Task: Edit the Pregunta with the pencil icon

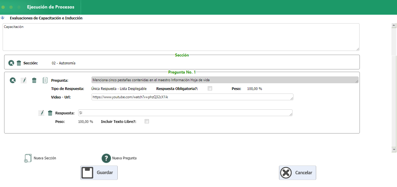Action: click(x=24, y=80)
